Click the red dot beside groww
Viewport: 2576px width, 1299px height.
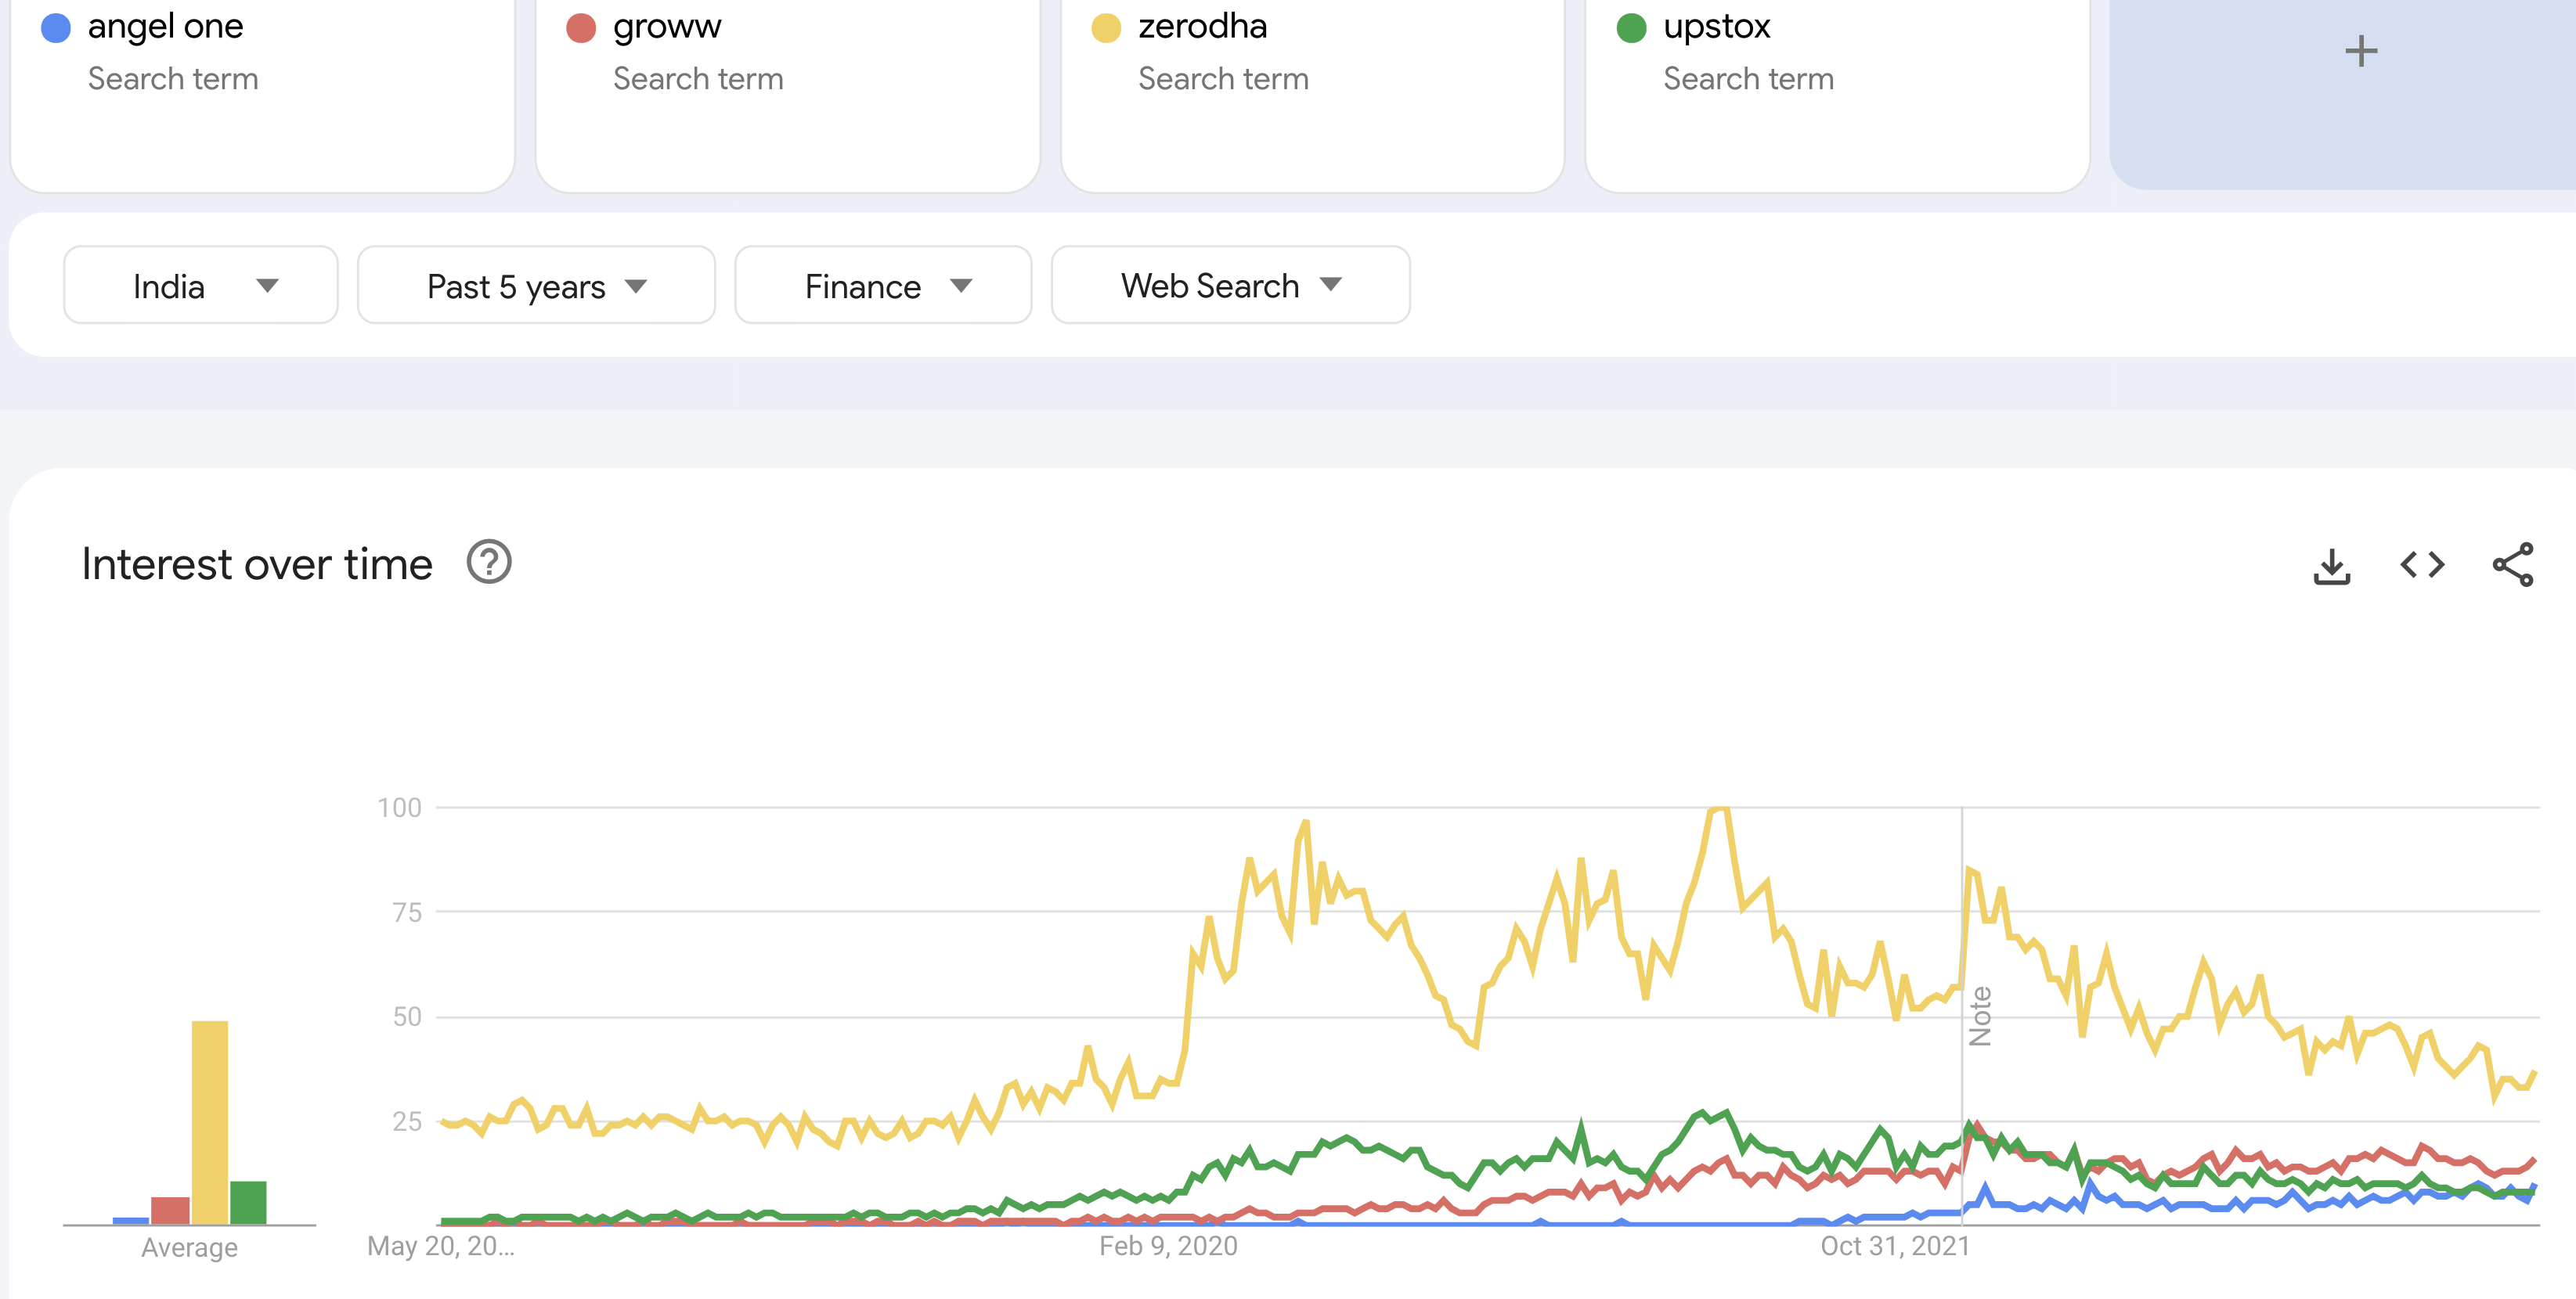click(x=581, y=28)
